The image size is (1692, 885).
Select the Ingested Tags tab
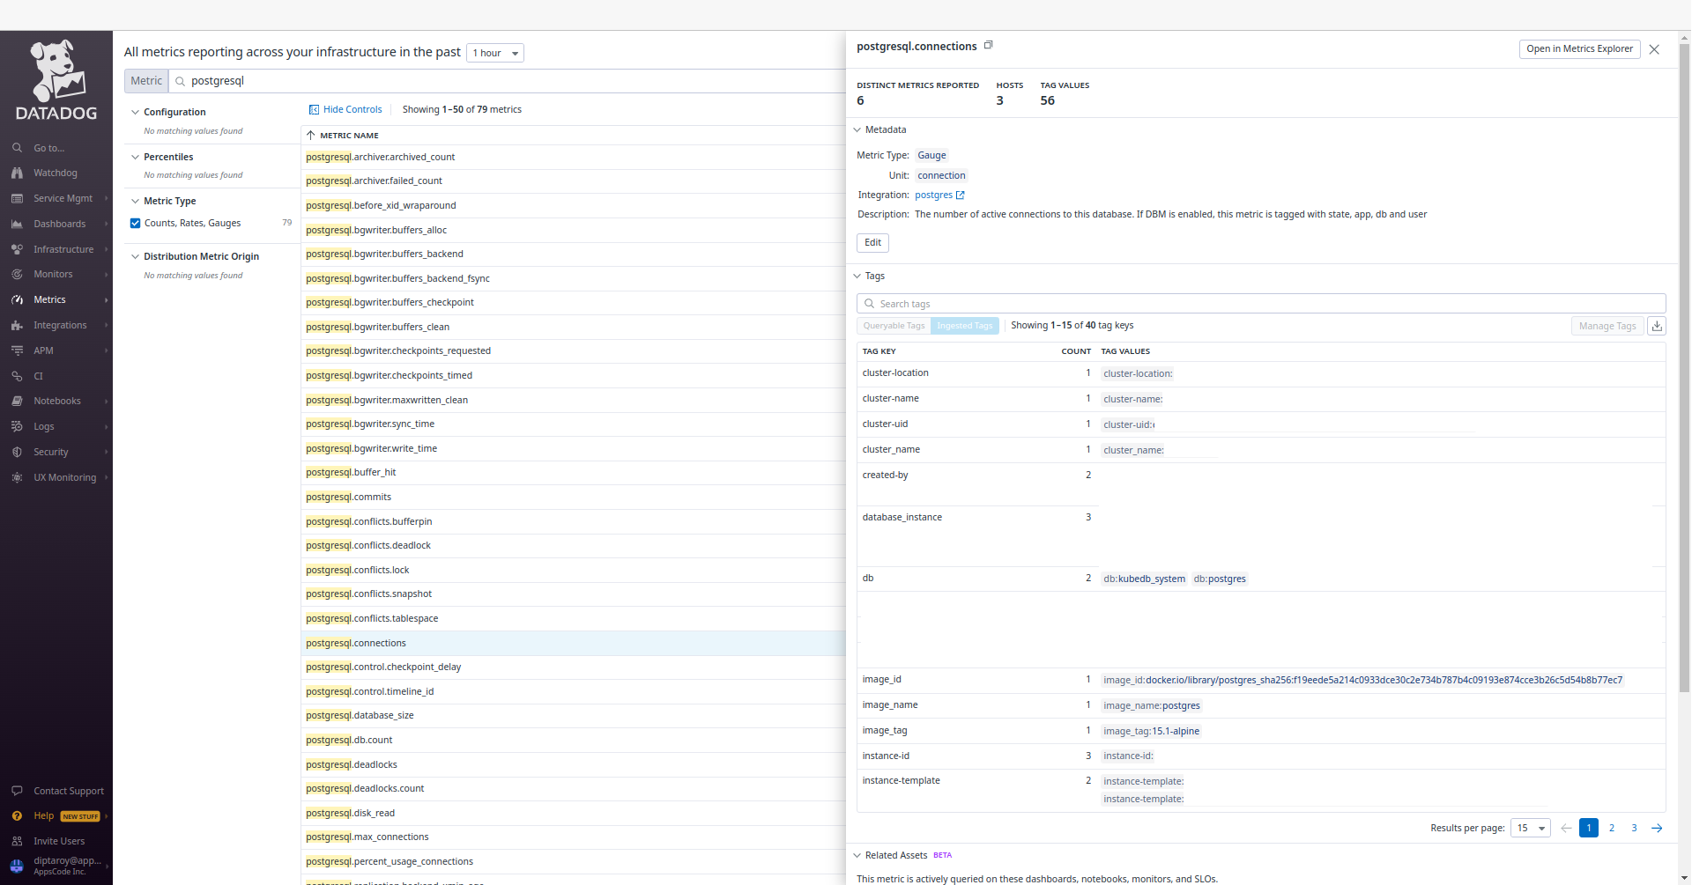point(964,326)
